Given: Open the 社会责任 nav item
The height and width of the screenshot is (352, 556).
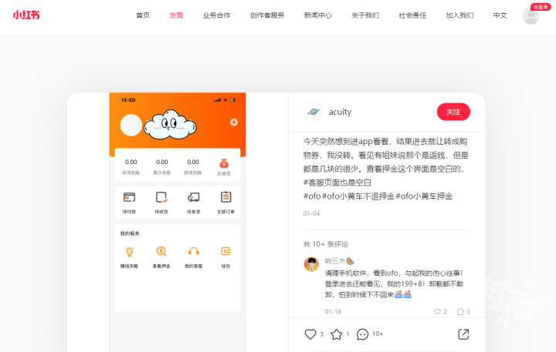Looking at the screenshot, I should tap(412, 15).
